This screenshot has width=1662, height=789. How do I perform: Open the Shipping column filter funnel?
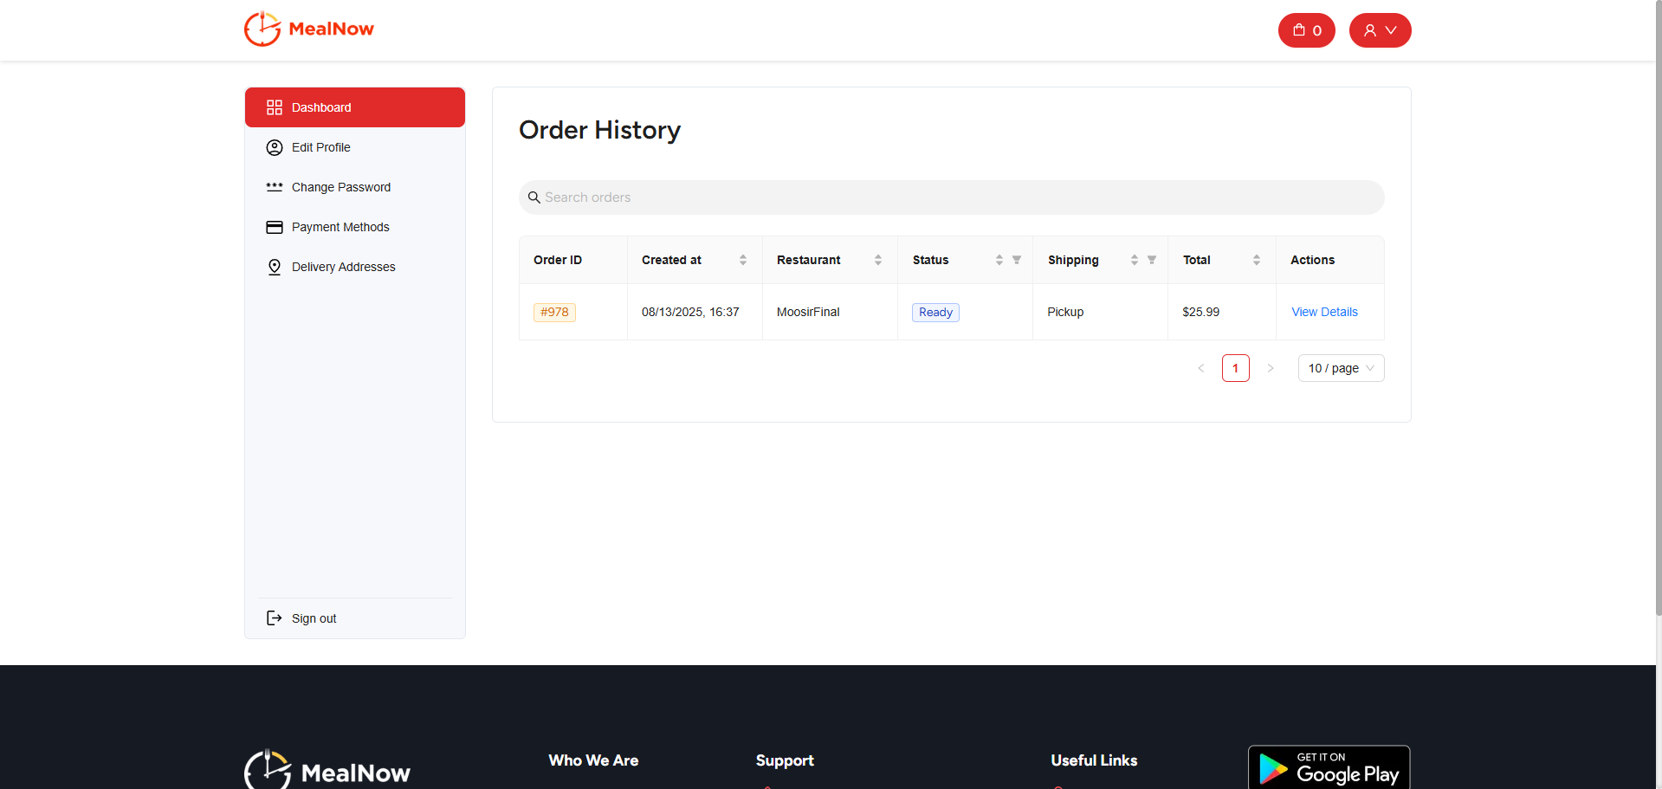[1152, 259]
